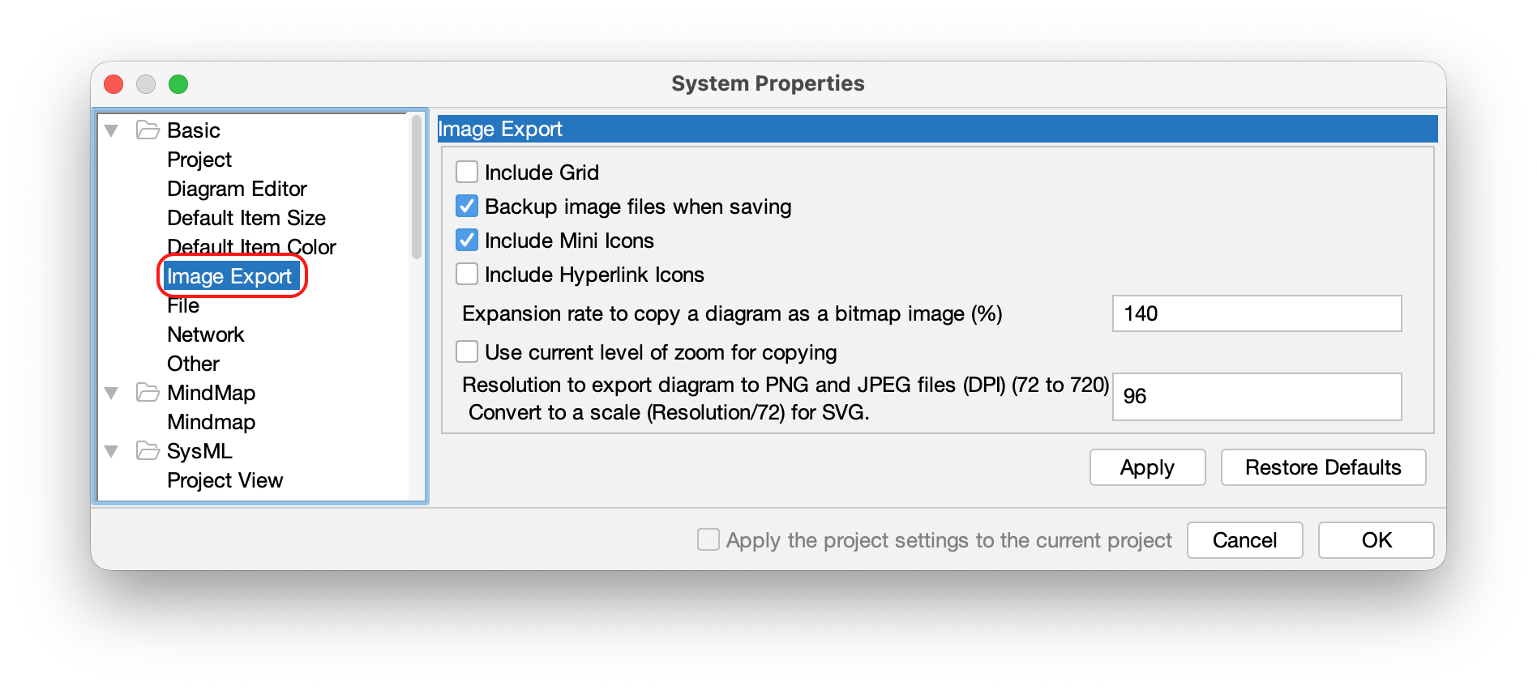Screen dimensions: 1537x690
Task: Collapse the Basic section with its disclosure triangle
Action: (112, 130)
